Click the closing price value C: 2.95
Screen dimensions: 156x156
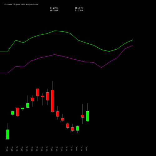54,8
